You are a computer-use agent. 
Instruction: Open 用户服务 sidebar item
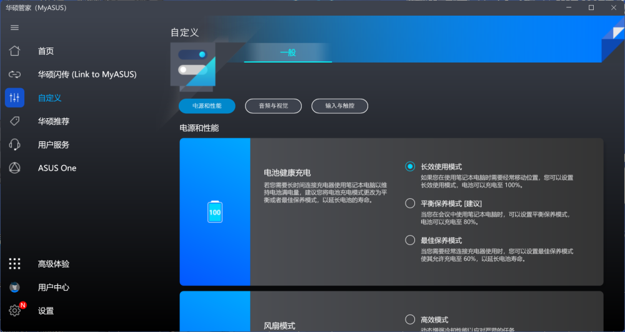coord(54,144)
